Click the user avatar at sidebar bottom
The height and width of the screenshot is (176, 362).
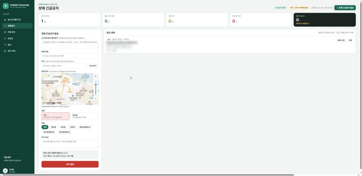tap(5, 170)
